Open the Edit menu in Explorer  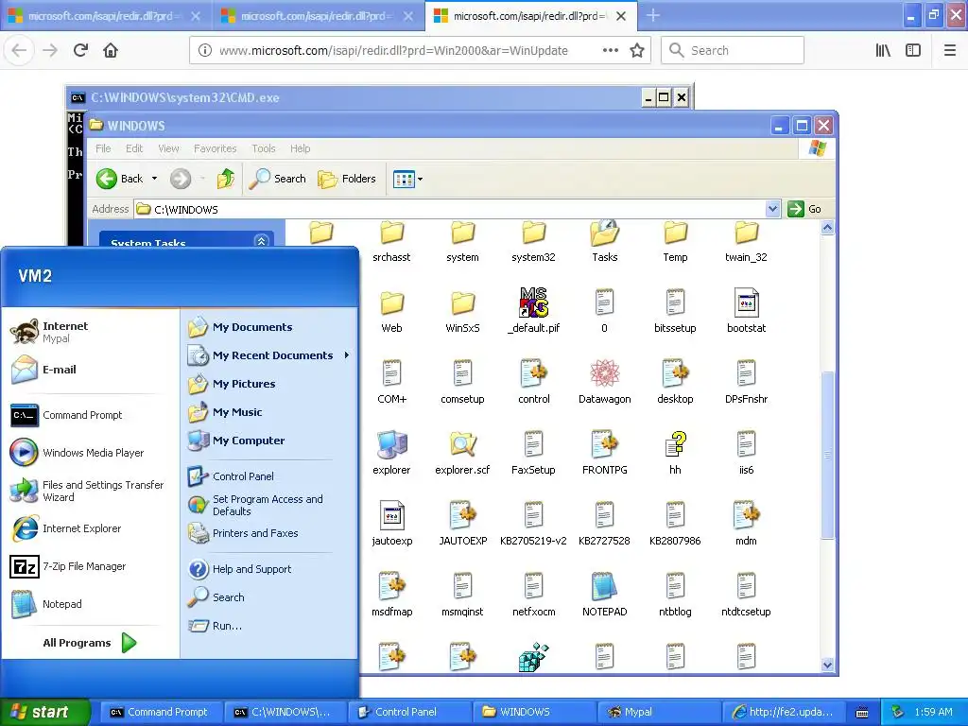click(x=134, y=148)
